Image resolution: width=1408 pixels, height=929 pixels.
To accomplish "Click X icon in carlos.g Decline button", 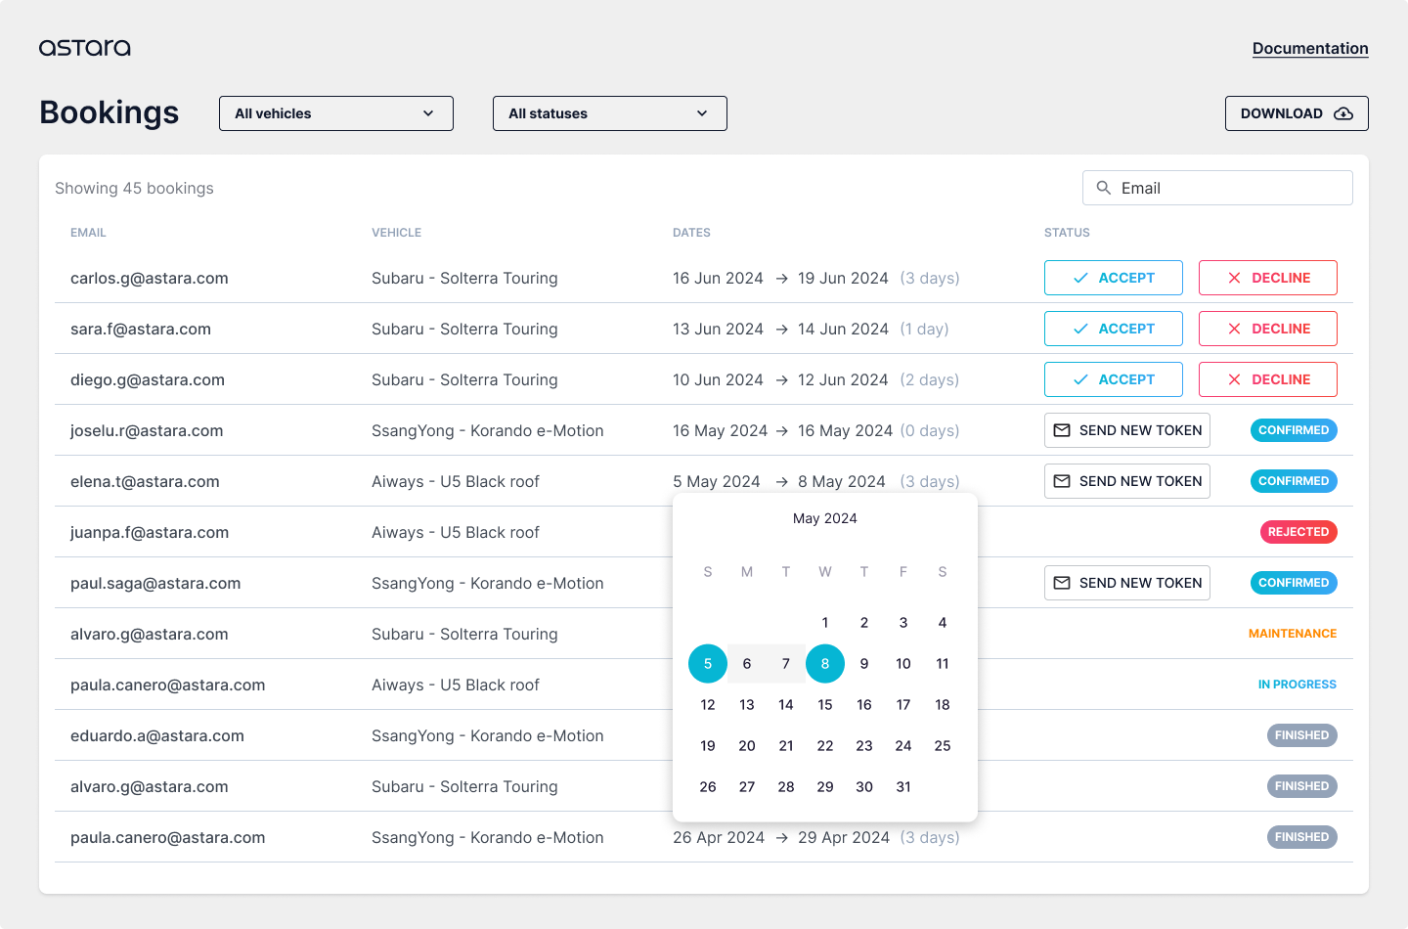I will pyautogui.click(x=1234, y=278).
